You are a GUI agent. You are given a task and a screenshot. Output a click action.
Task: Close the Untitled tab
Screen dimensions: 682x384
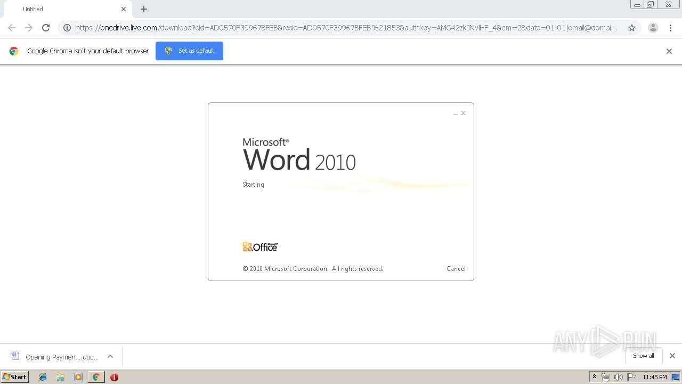(124, 9)
